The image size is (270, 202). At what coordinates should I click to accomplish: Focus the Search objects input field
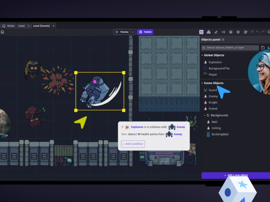230,47
